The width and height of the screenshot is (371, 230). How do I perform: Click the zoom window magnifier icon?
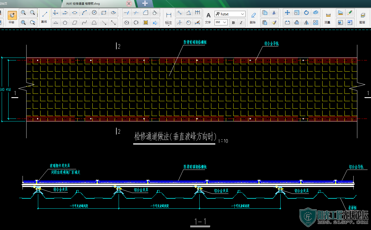pos(23,22)
